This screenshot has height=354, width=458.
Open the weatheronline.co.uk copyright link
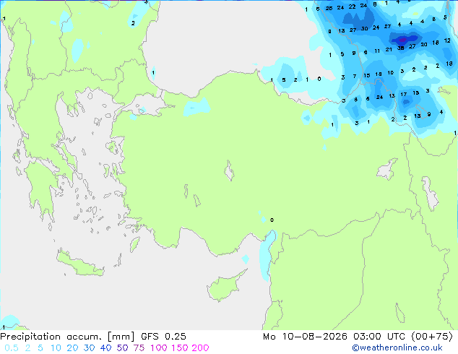397,347
